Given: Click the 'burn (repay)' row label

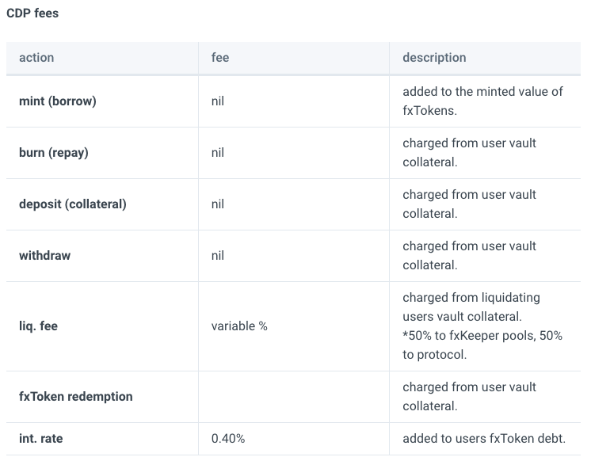Looking at the screenshot, I should [x=54, y=153].
